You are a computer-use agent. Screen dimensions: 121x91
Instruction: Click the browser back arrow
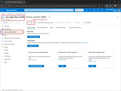pyautogui.click(x=2, y=6)
